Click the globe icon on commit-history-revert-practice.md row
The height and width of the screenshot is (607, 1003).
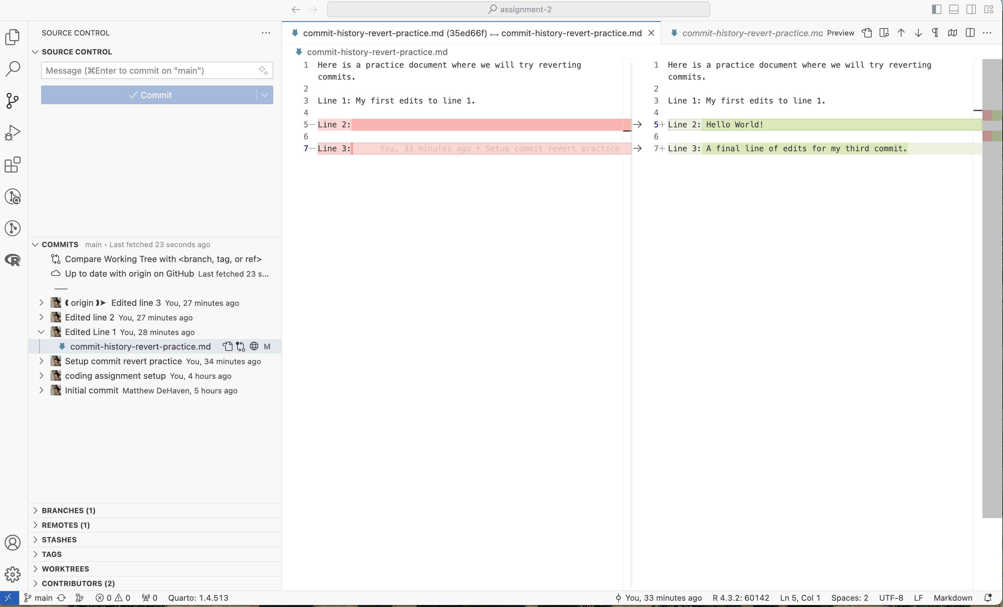click(254, 346)
